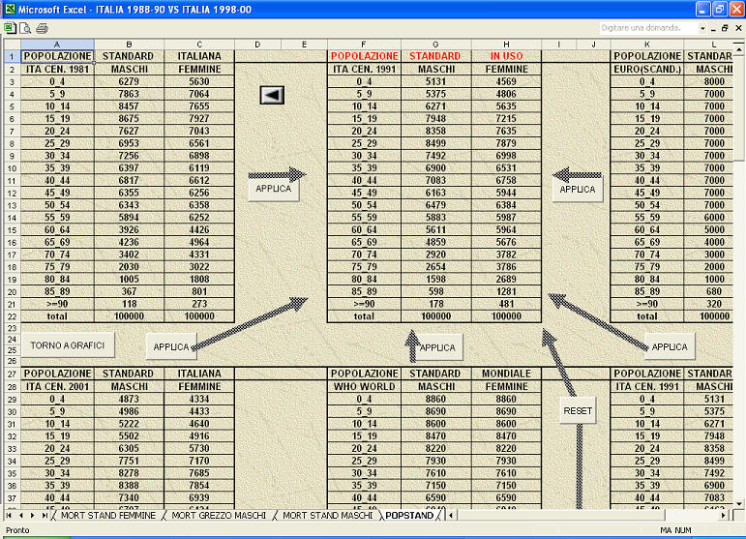746x539 pixels.
Task: Select cell with value 3926
Action: [x=129, y=229]
